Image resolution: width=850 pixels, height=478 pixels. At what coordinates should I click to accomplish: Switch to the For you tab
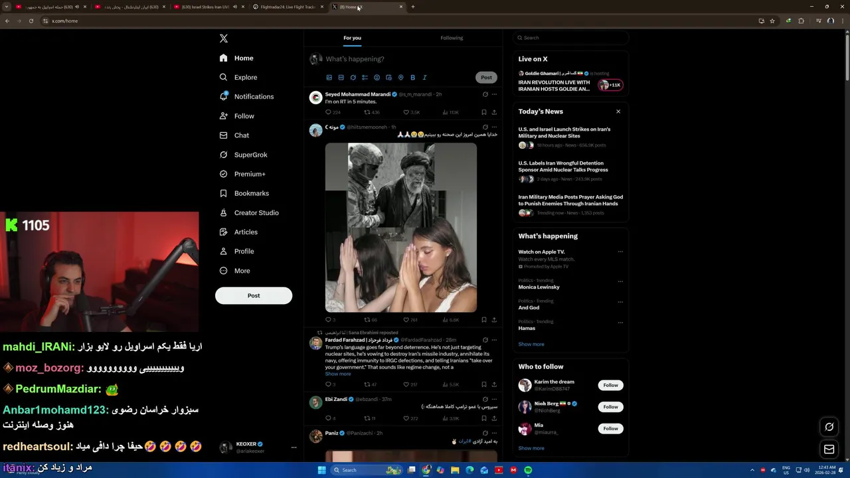[353, 38]
